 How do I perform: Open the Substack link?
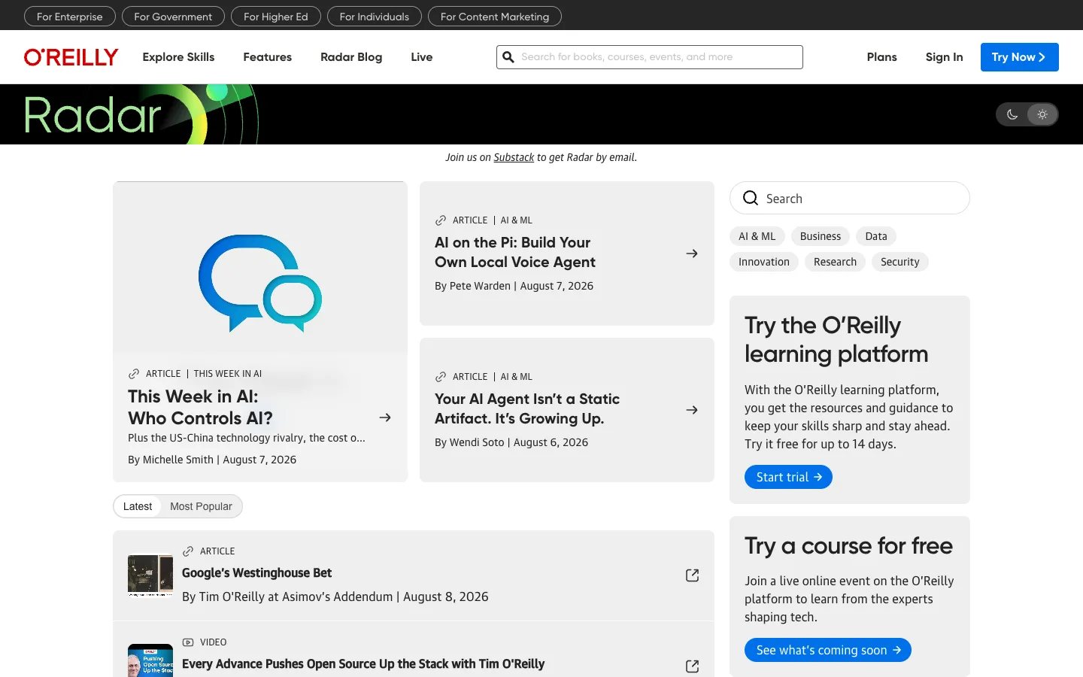(x=514, y=157)
